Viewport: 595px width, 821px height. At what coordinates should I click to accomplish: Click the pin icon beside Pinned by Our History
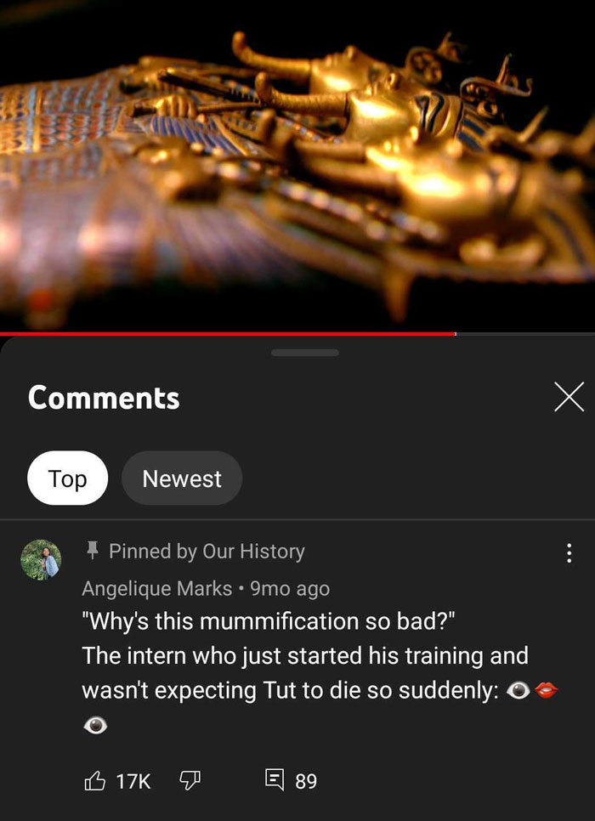93,551
